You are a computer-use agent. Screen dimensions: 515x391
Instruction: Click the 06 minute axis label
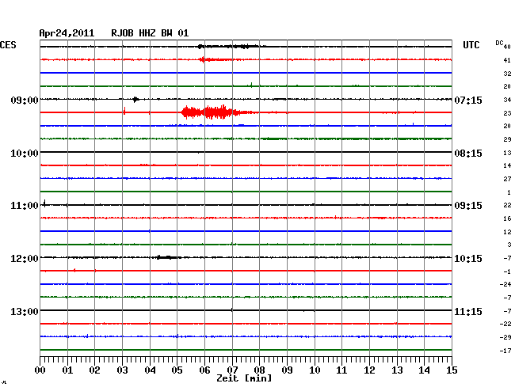[x=204, y=370]
